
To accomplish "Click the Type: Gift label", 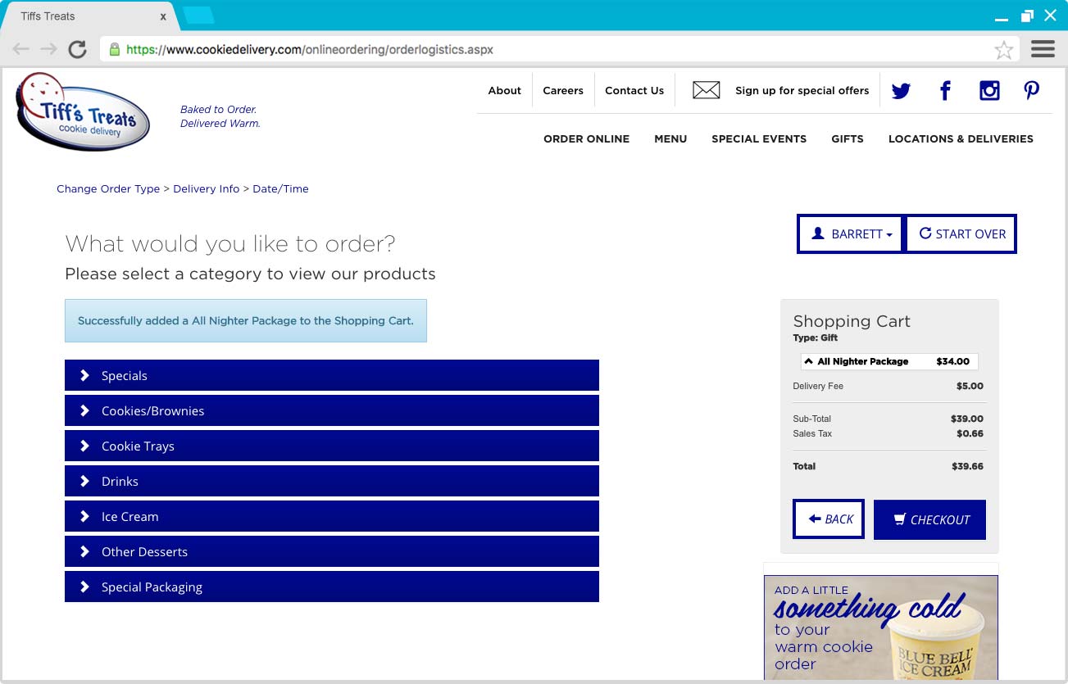I will coord(816,337).
